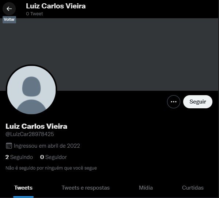Open the 2 Seguindo following list

[19, 157]
